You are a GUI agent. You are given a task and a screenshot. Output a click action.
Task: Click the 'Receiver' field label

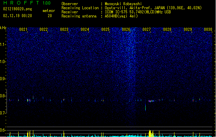click(x=70, y=12)
